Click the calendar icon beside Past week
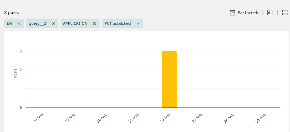 [x=233, y=12]
